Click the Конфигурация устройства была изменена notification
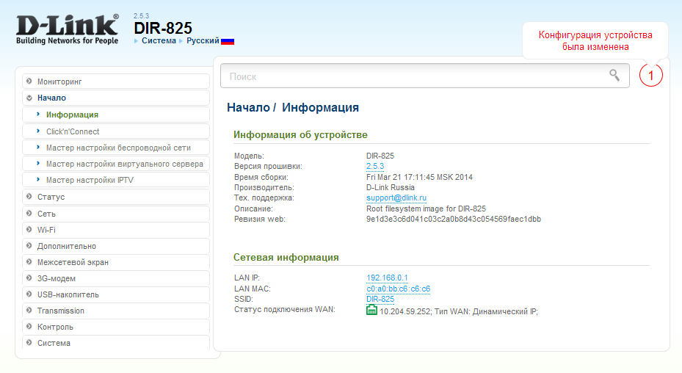Screen dimensions: 682x373 click(595, 40)
